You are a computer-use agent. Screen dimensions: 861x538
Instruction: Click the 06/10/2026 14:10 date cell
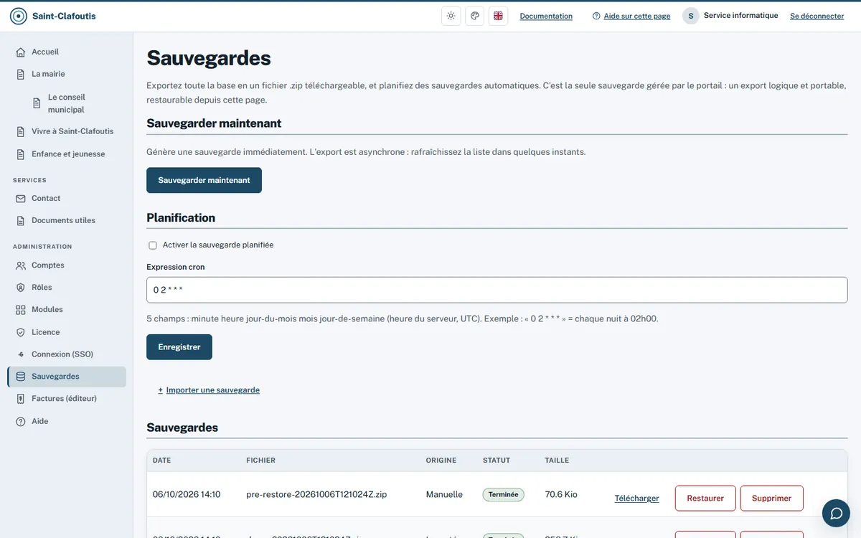point(187,494)
